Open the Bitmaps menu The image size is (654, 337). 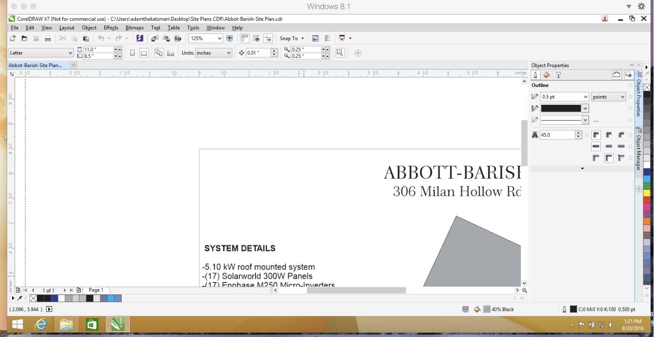click(134, 28)
